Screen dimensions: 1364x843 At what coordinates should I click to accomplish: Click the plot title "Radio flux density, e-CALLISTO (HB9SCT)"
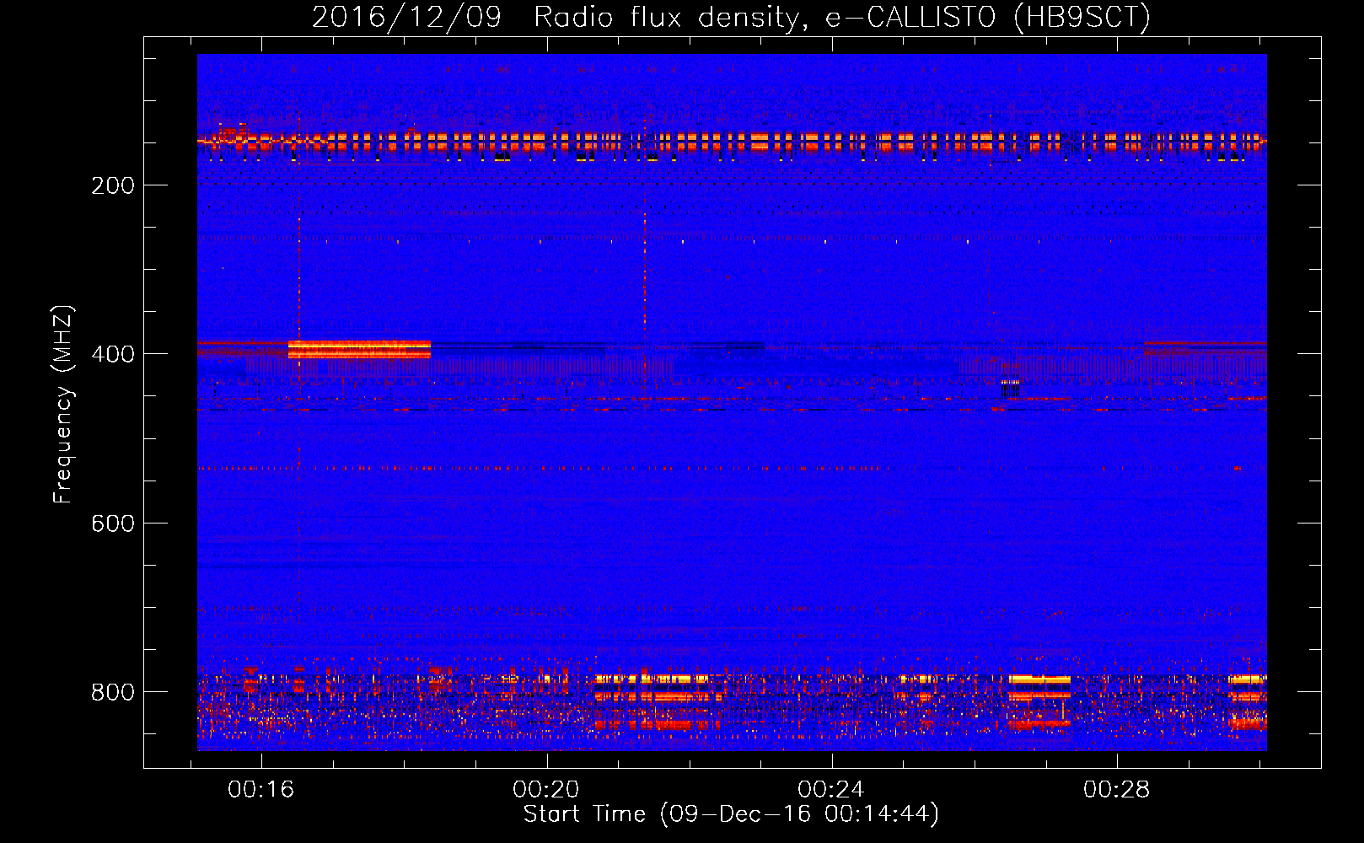pos(842,17)
